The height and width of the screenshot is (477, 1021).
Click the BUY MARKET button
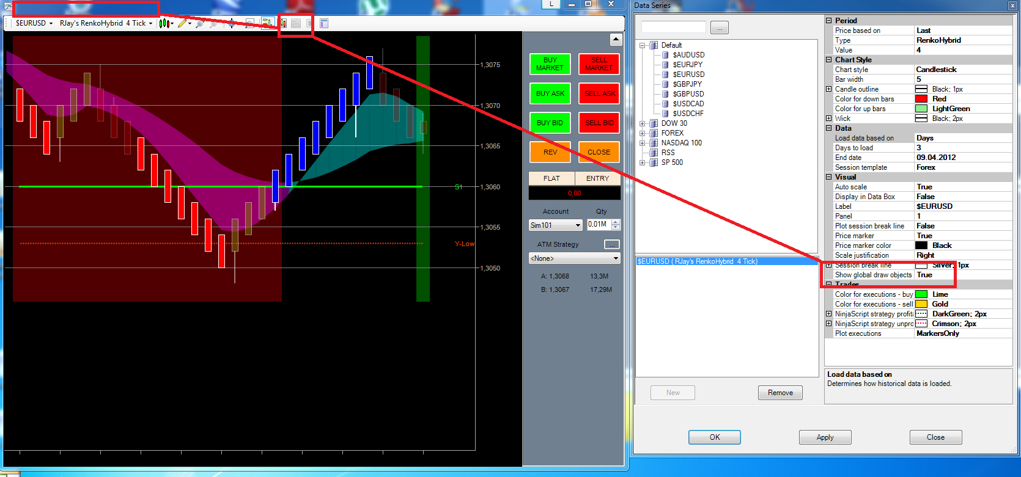[x=550, y=64]
